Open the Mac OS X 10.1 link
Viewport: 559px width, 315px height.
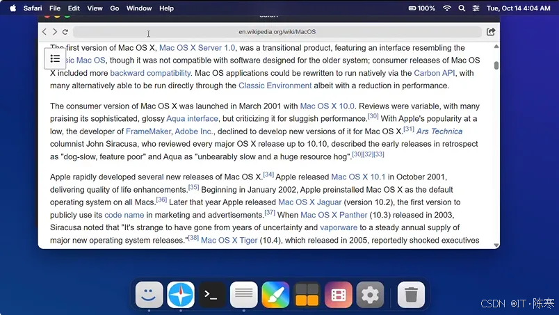pyautogui.click(x=358, y=177)
